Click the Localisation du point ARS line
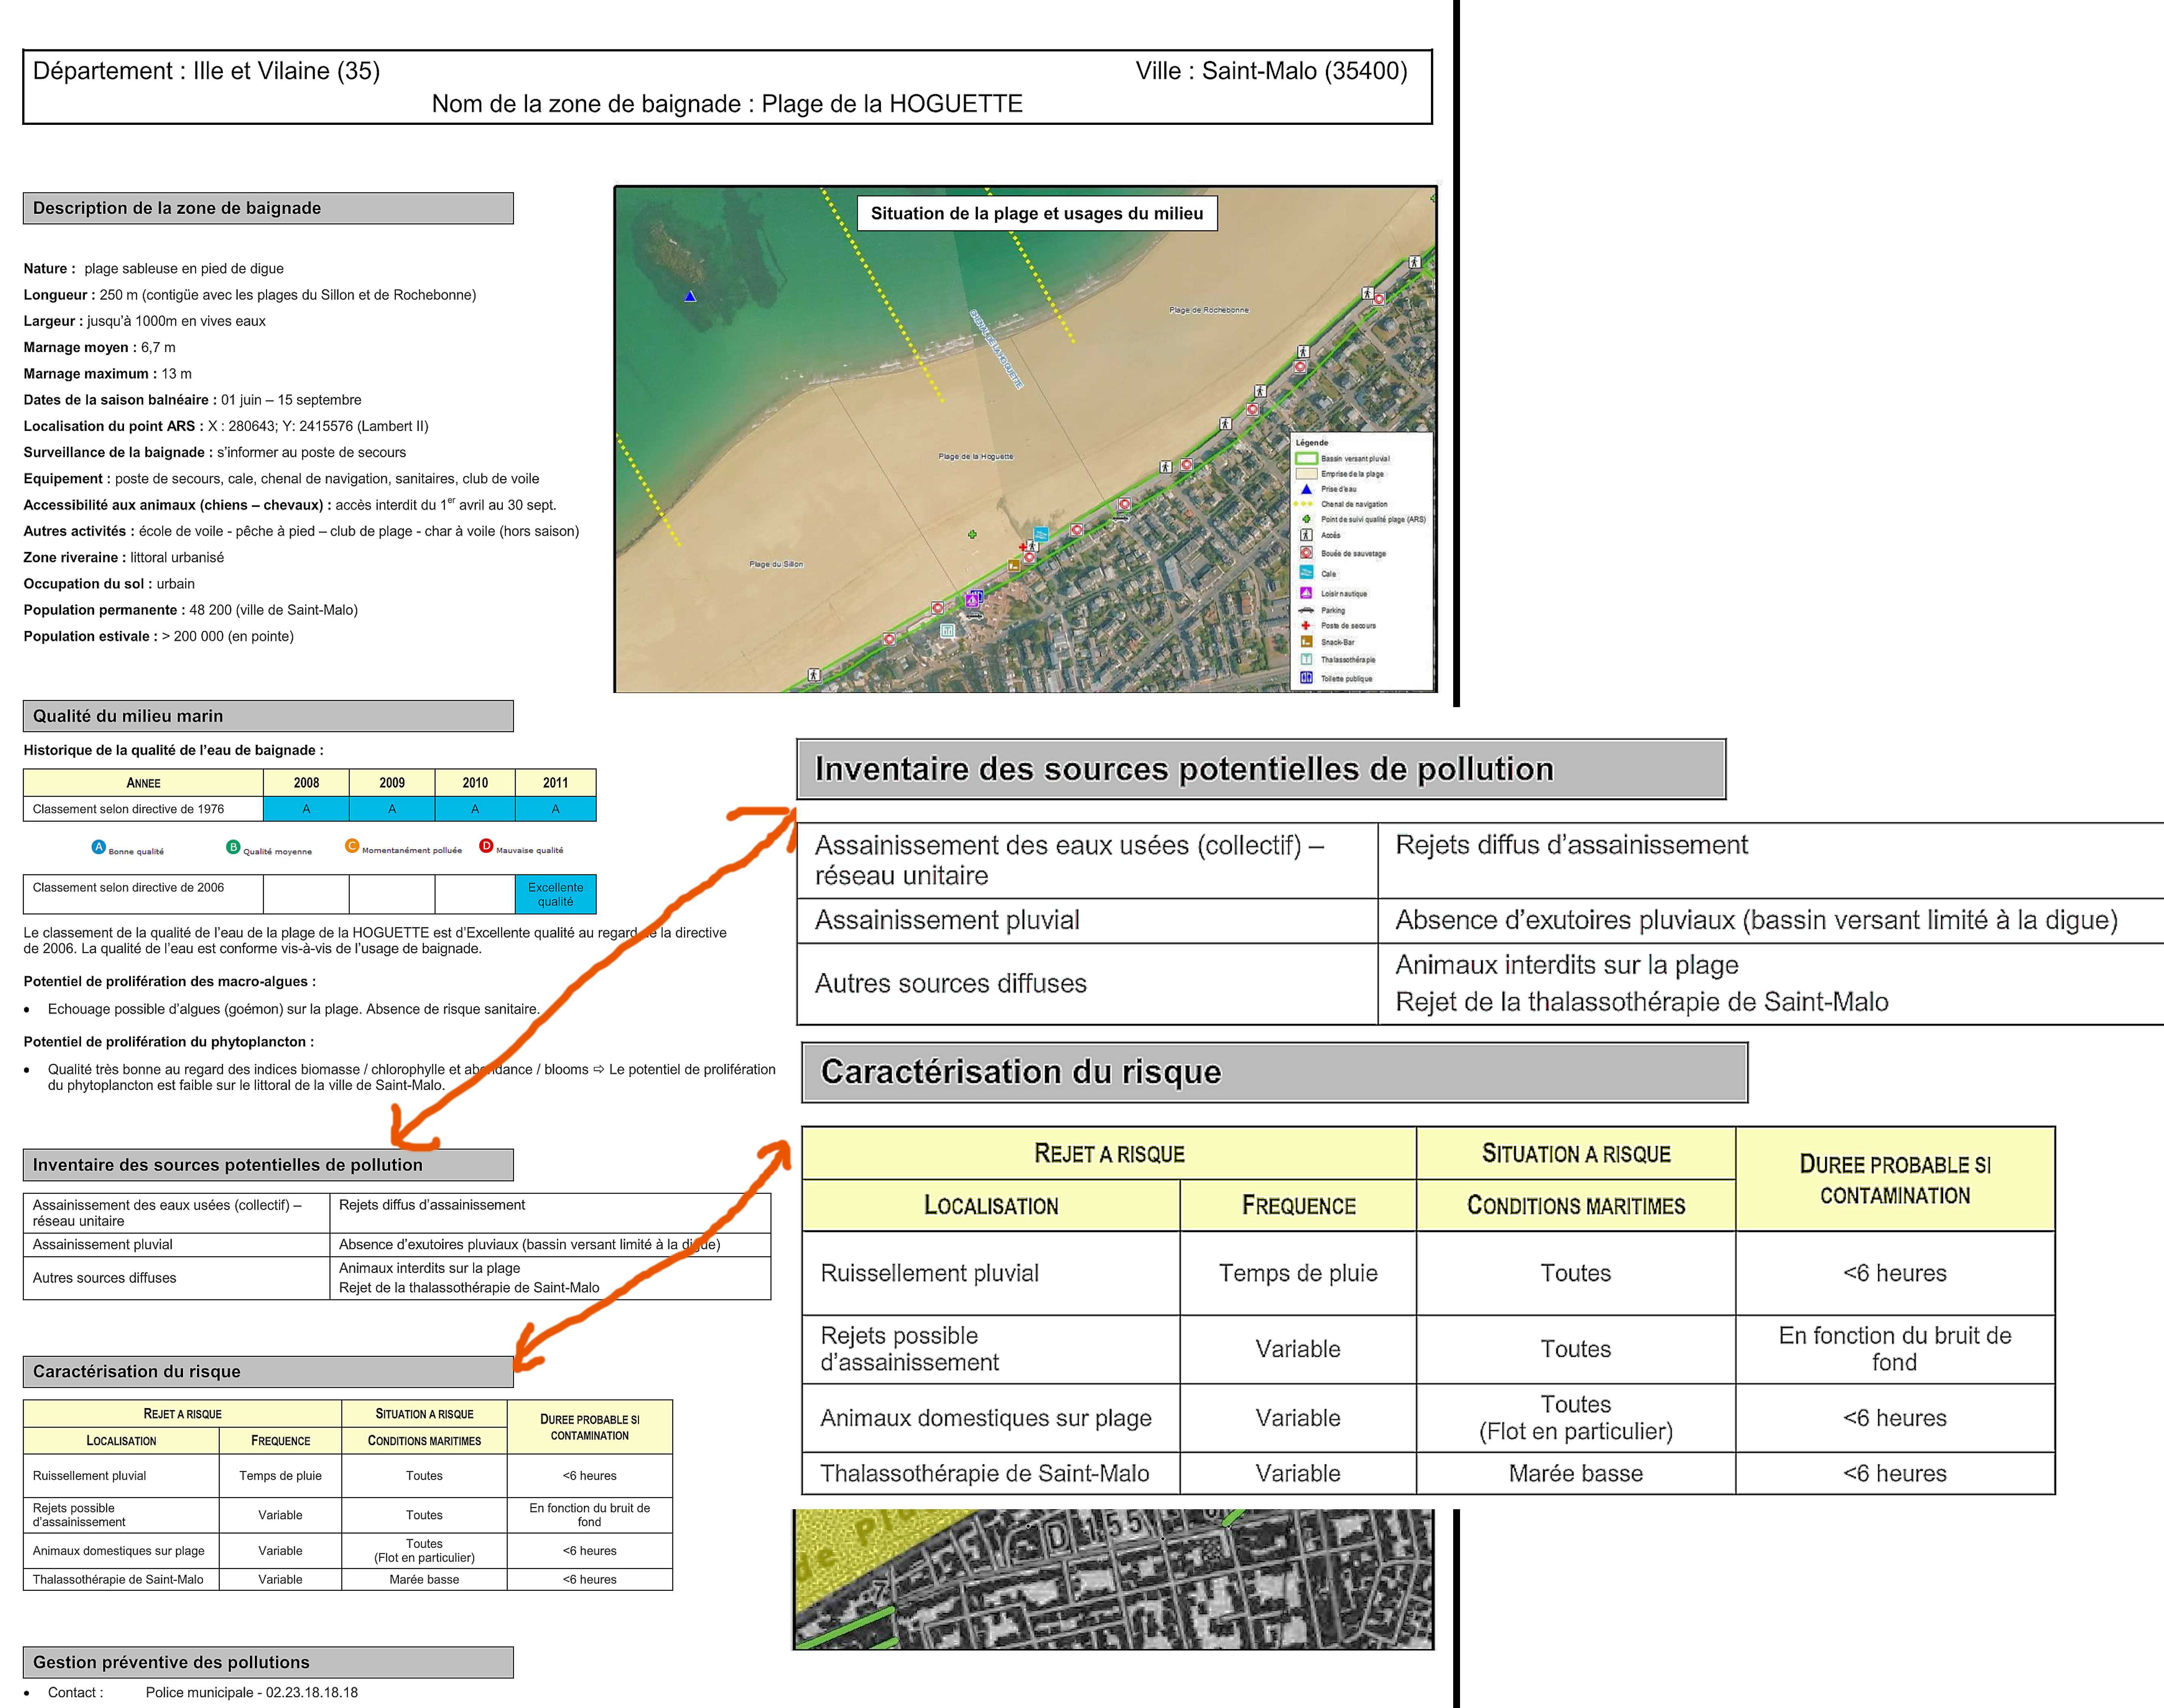Screen dimensions: 2164x1708 tap(226, 426)
